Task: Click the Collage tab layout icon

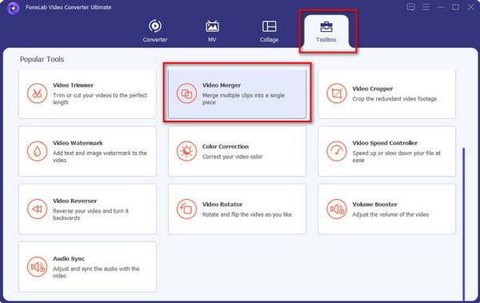Action: click(x=269, y=26)
